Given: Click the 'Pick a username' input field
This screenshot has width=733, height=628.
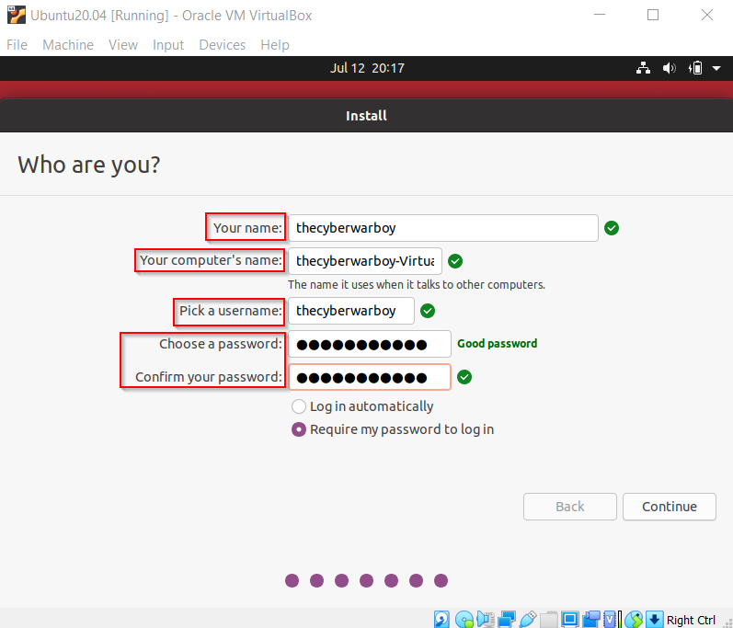Looking at the screenshot, I should 350,311.
